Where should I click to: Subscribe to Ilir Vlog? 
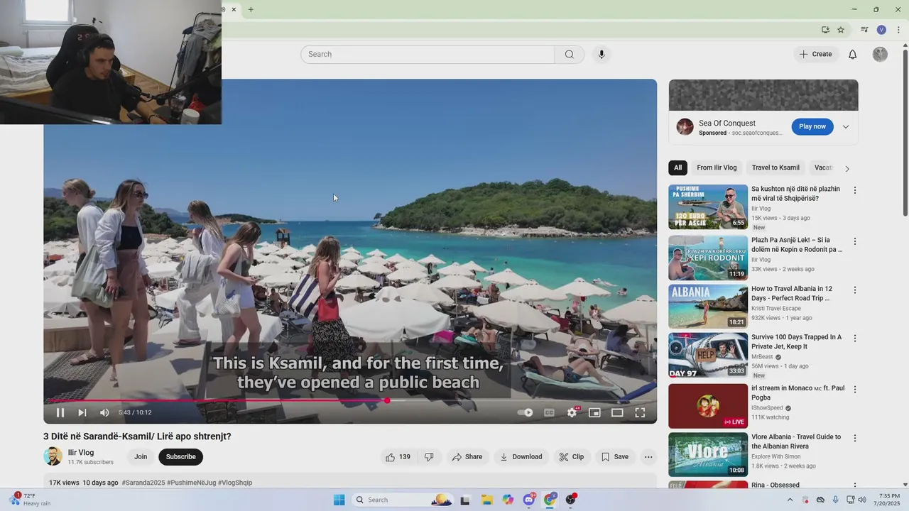[181, 457]
